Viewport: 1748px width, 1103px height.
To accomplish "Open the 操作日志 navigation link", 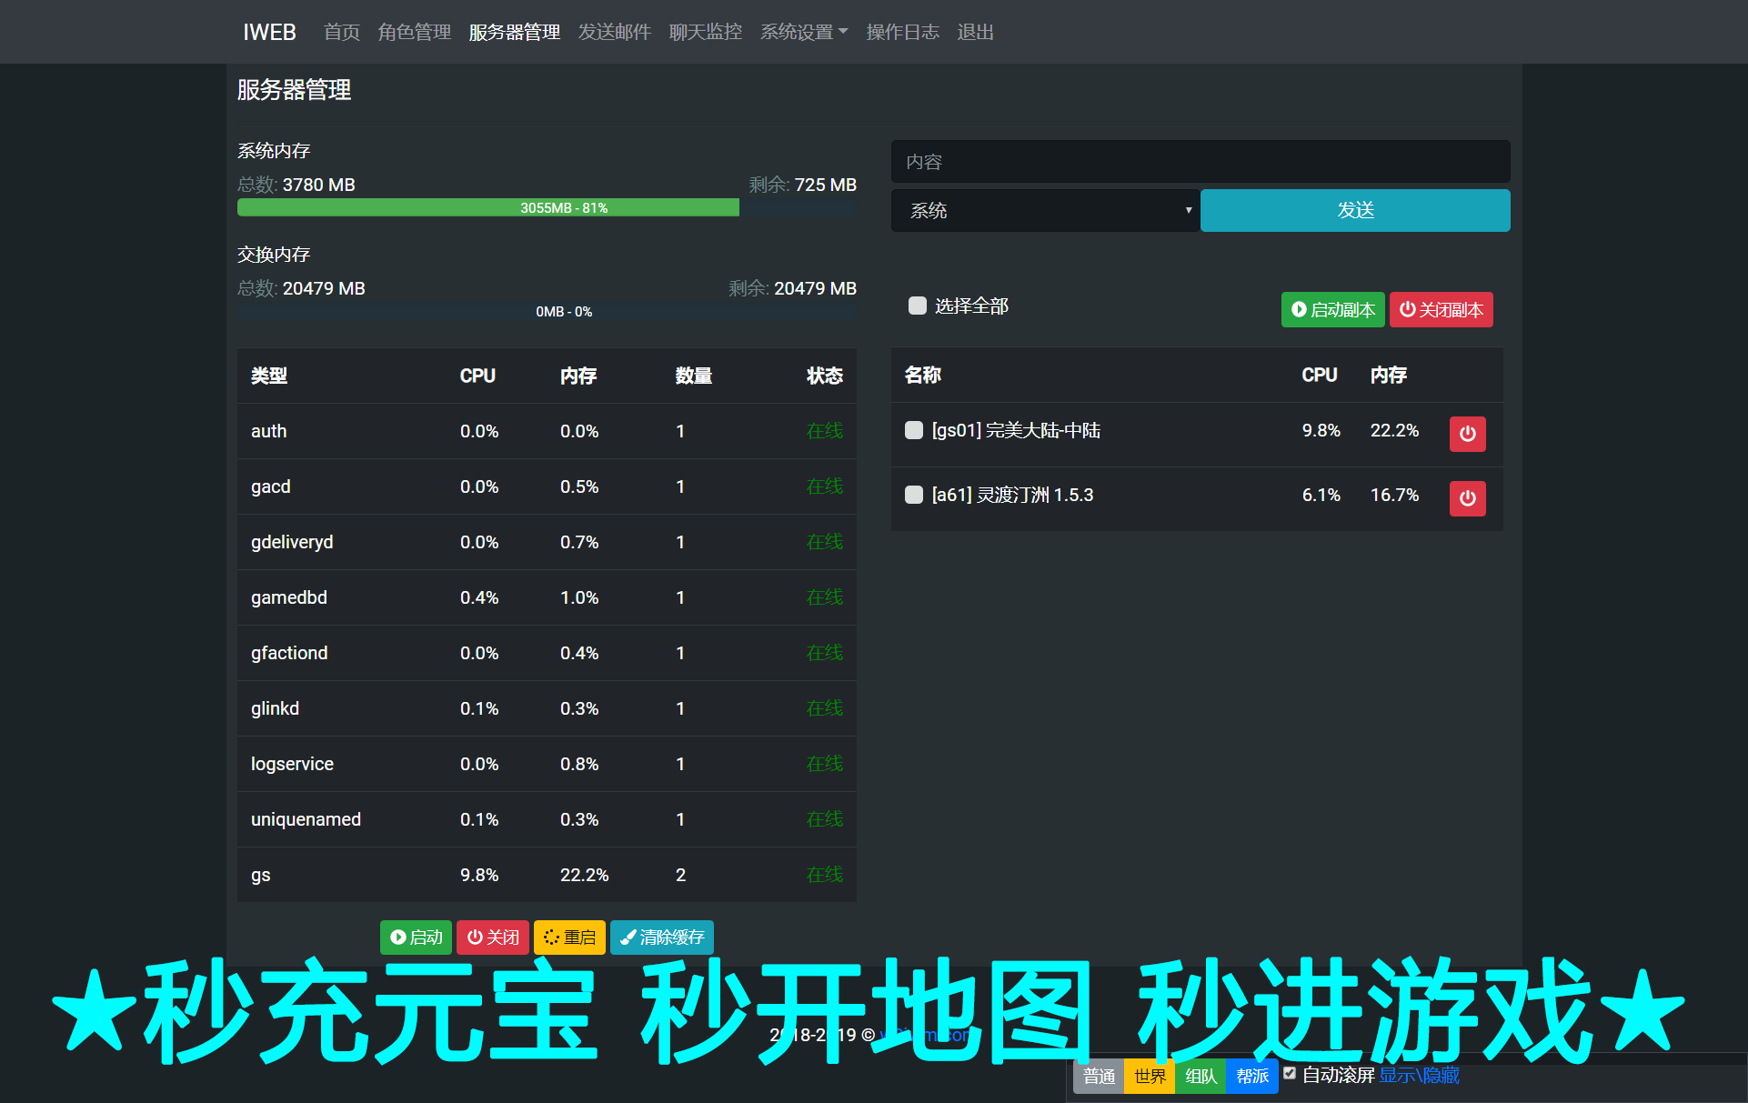I will (x=902, y=32).
